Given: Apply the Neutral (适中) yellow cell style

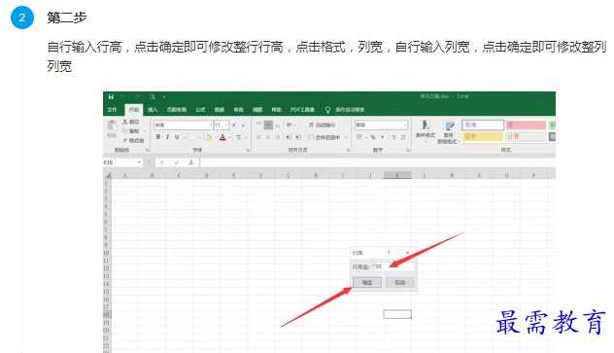Looking at the screenshot, I should click(483, 137).
